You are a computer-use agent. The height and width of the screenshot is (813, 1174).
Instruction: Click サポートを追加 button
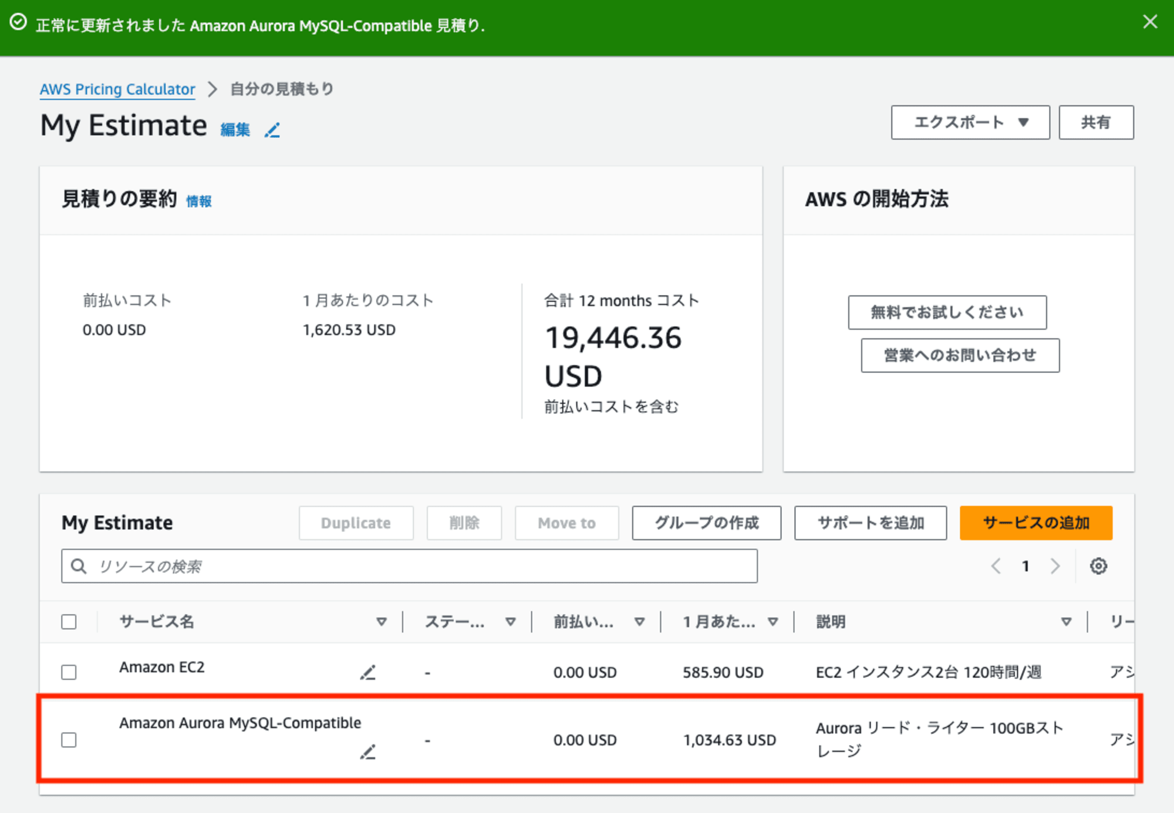[871, 523]
